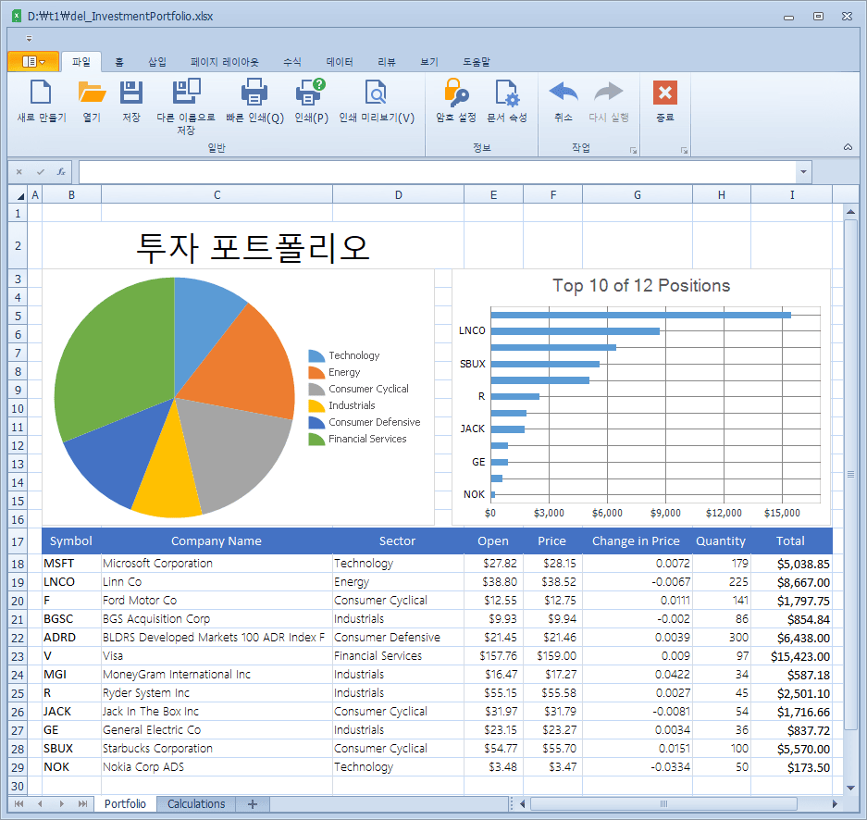
Task: Select row 17 header
Action: tap(18, 540)
